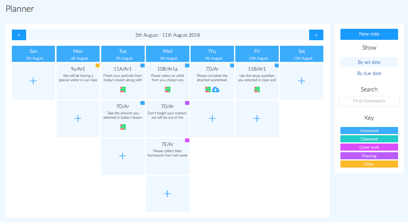The width and height of the screenshot is (408, 222).
Task: Click the grid icon on 11B/Ar1 Friday card
Action: tap(257, 90)
